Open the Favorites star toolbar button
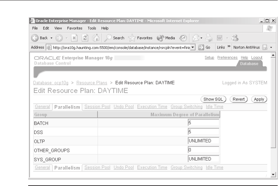Image resolution: width=278 pixels, height=186 pixels. tap(140, 38)
